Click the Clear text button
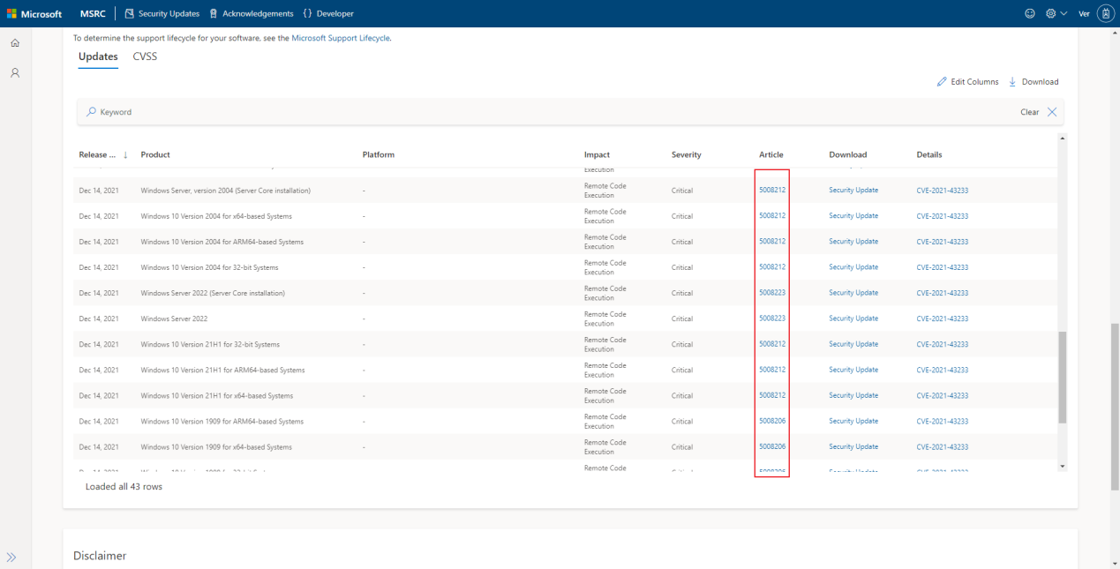The width and height of the screenshot is (1120, 569). [1029, 112]
